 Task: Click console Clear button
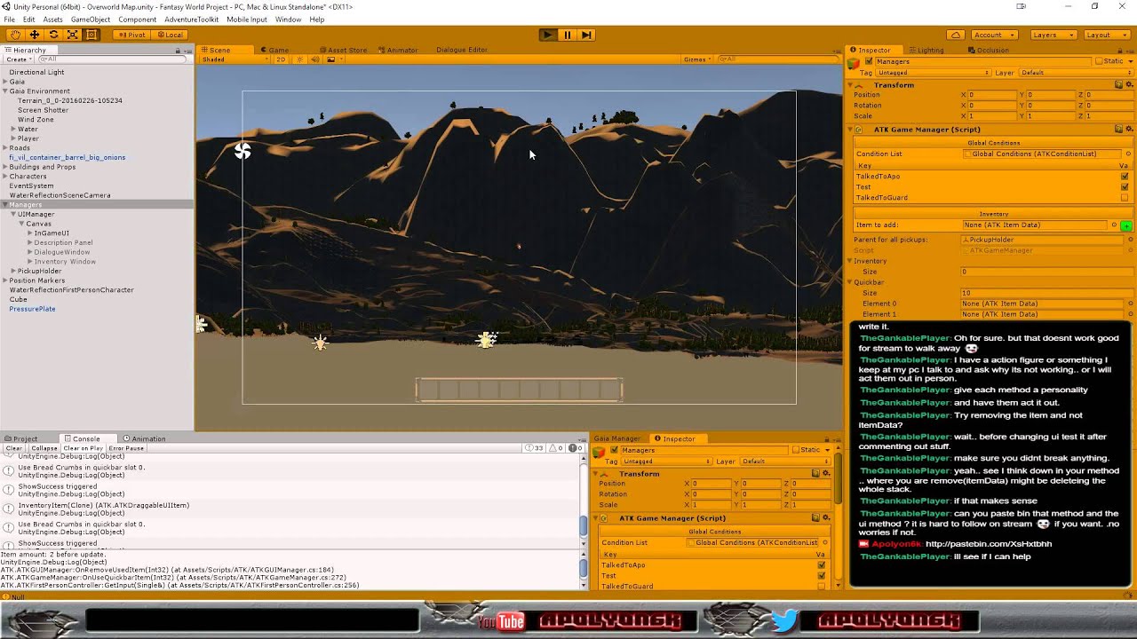(13, 449)
